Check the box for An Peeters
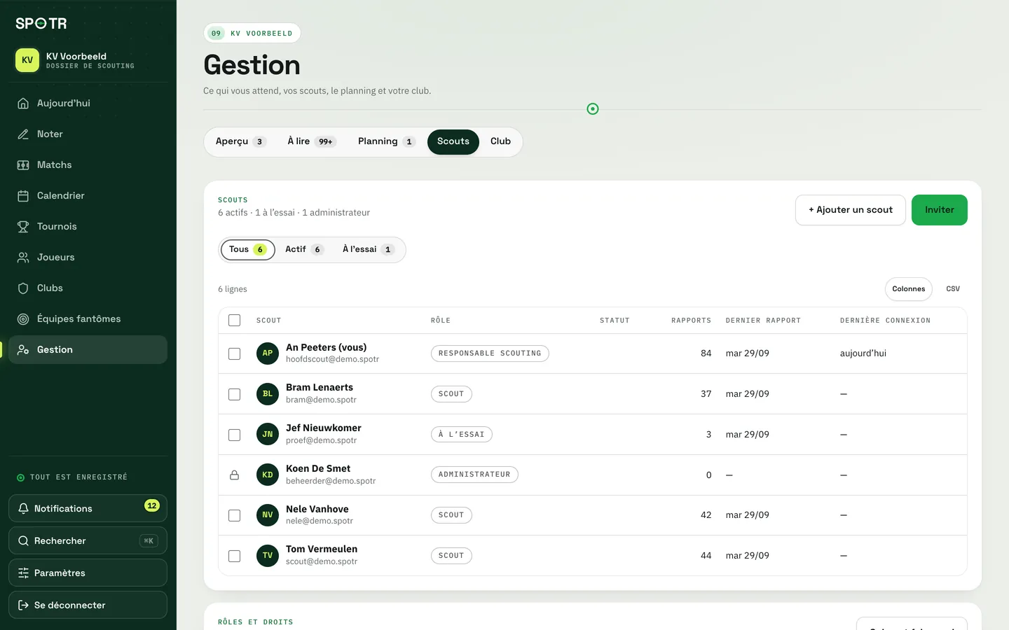 [x=235, y=353]
